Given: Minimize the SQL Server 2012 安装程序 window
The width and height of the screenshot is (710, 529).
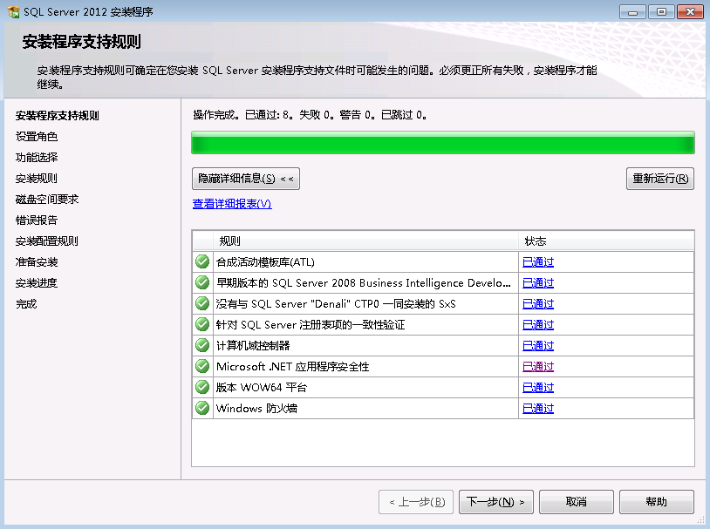Looking at the screenshot, I should pyautogui.click(x=632, y=12).
